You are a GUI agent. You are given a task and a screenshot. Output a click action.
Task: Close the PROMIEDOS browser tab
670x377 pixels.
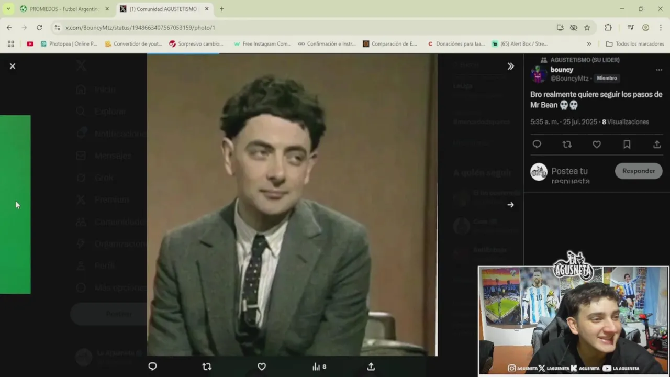(107, 9)
